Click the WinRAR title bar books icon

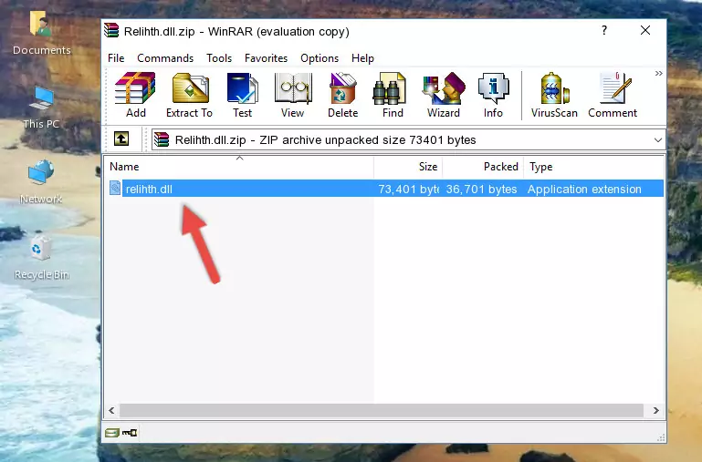[x=111, y=31]
